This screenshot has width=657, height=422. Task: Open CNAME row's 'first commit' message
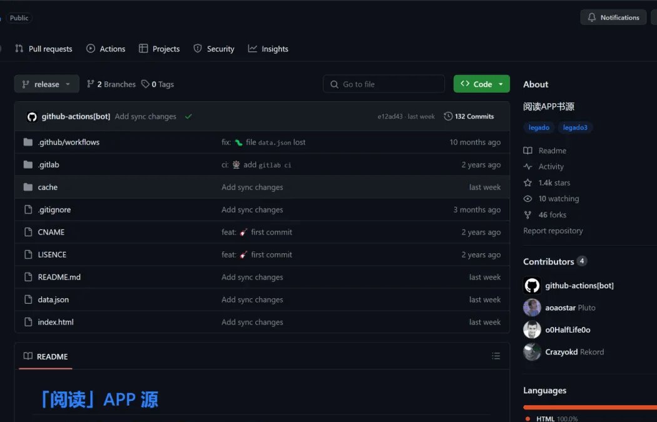pyautogui.click(x=257, y=233)
